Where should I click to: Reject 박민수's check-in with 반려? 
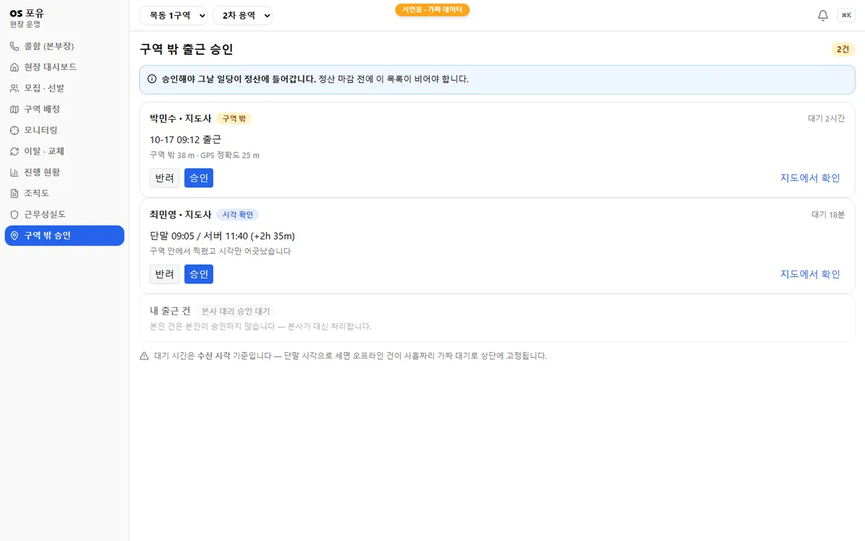point(164,177)
